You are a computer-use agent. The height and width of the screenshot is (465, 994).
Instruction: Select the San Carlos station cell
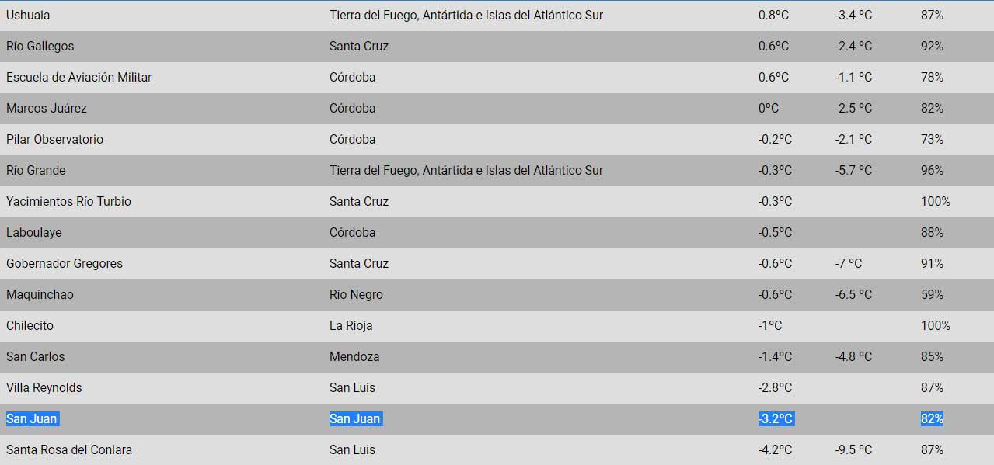pyautogui.click(x=35, y=357)
